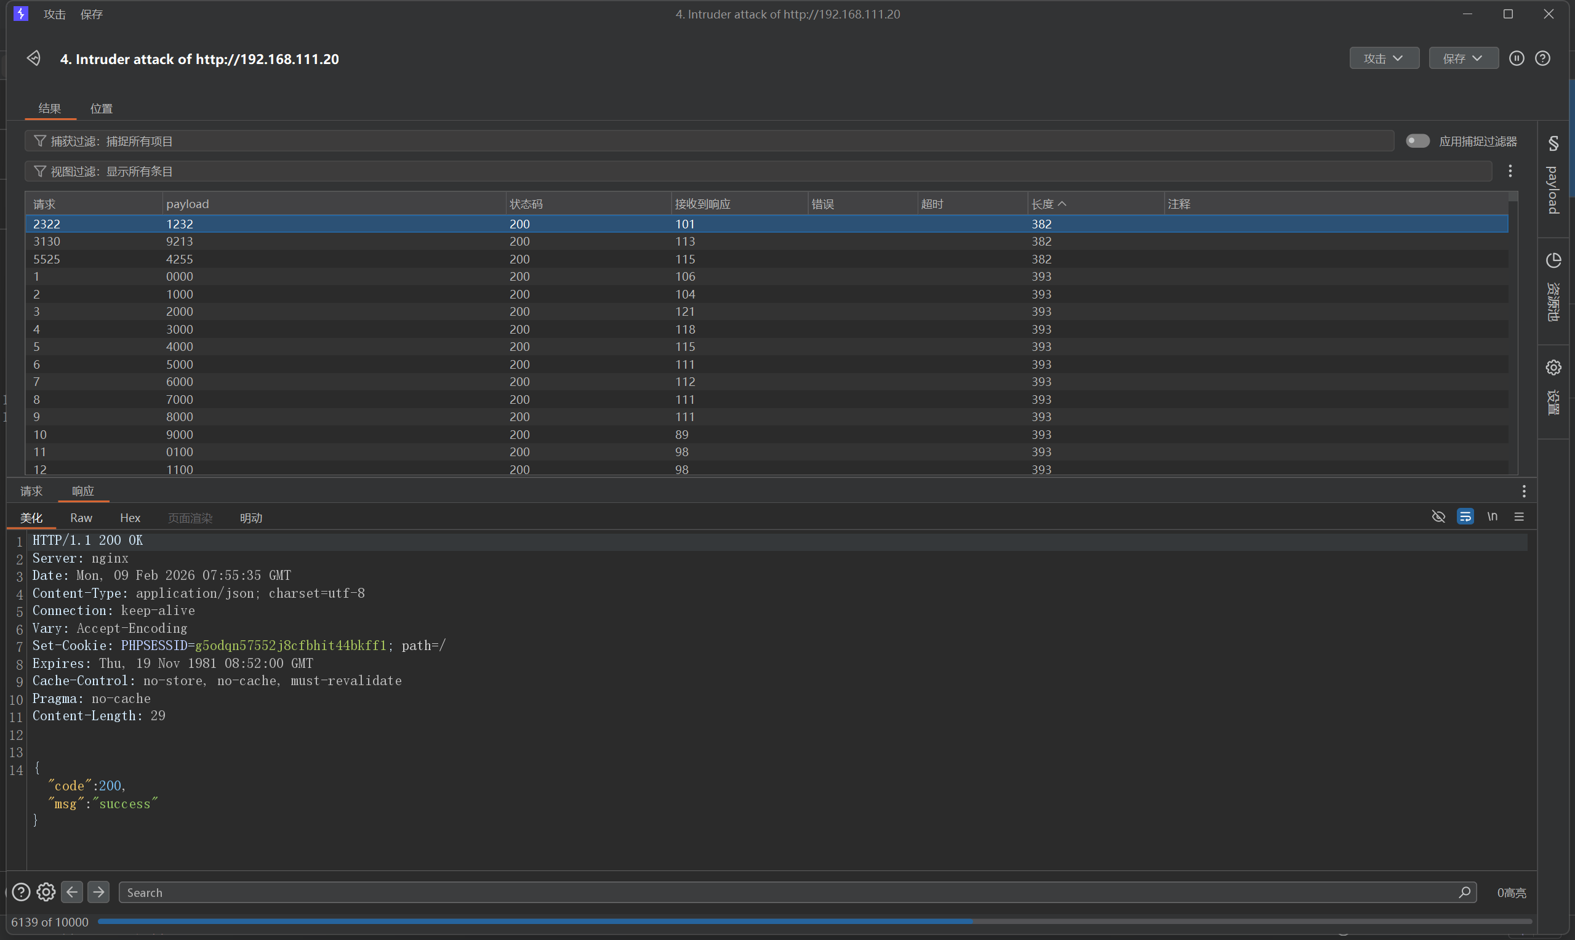The image size is (1575, 940).
Task: Click the \n show non-printable characters icon
Action: tap(1492, 517)
